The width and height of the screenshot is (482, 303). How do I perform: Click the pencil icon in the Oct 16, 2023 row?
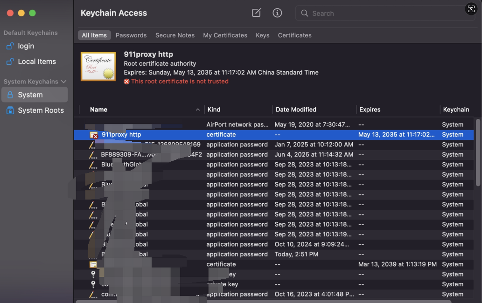click(x=93, y=295)
